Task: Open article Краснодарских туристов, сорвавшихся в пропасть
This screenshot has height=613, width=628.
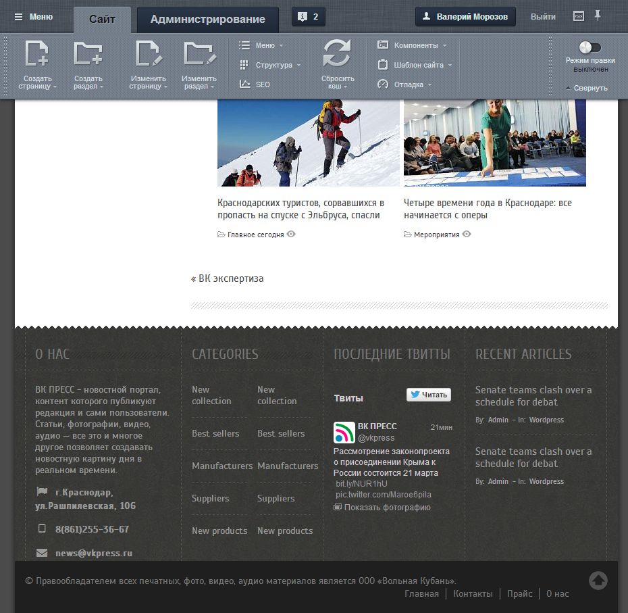Action: coord(300,209)
